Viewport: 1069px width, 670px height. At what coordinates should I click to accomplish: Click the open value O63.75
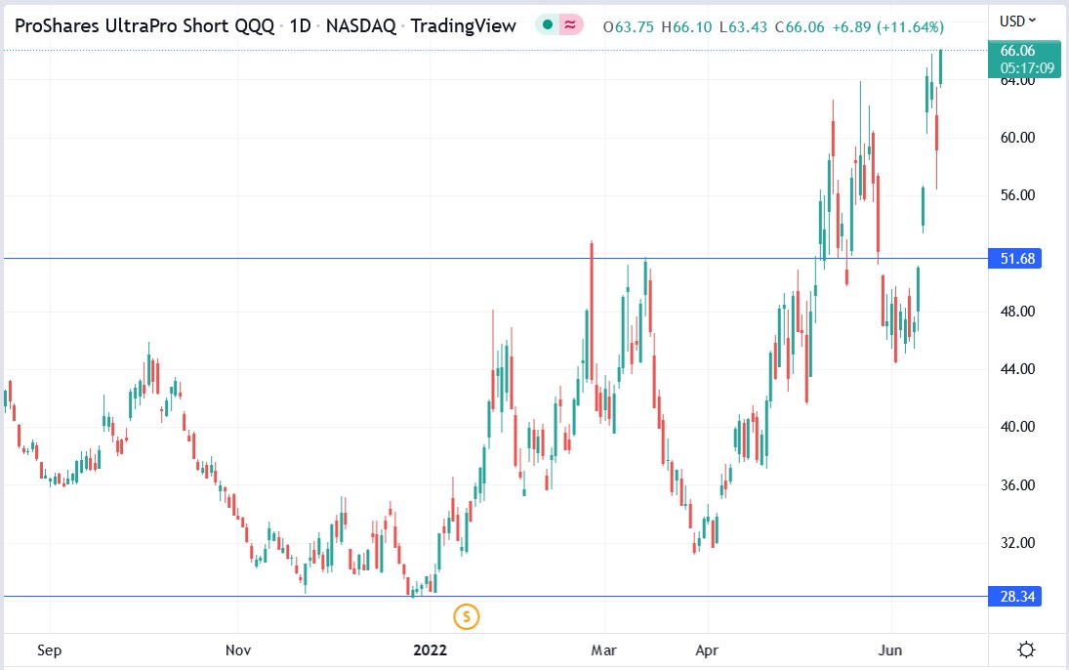point(628,27)
